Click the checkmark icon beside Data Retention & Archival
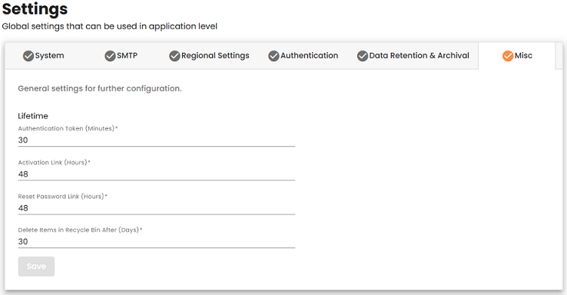Viewport: 567px width, 295px height. [363, 55]
